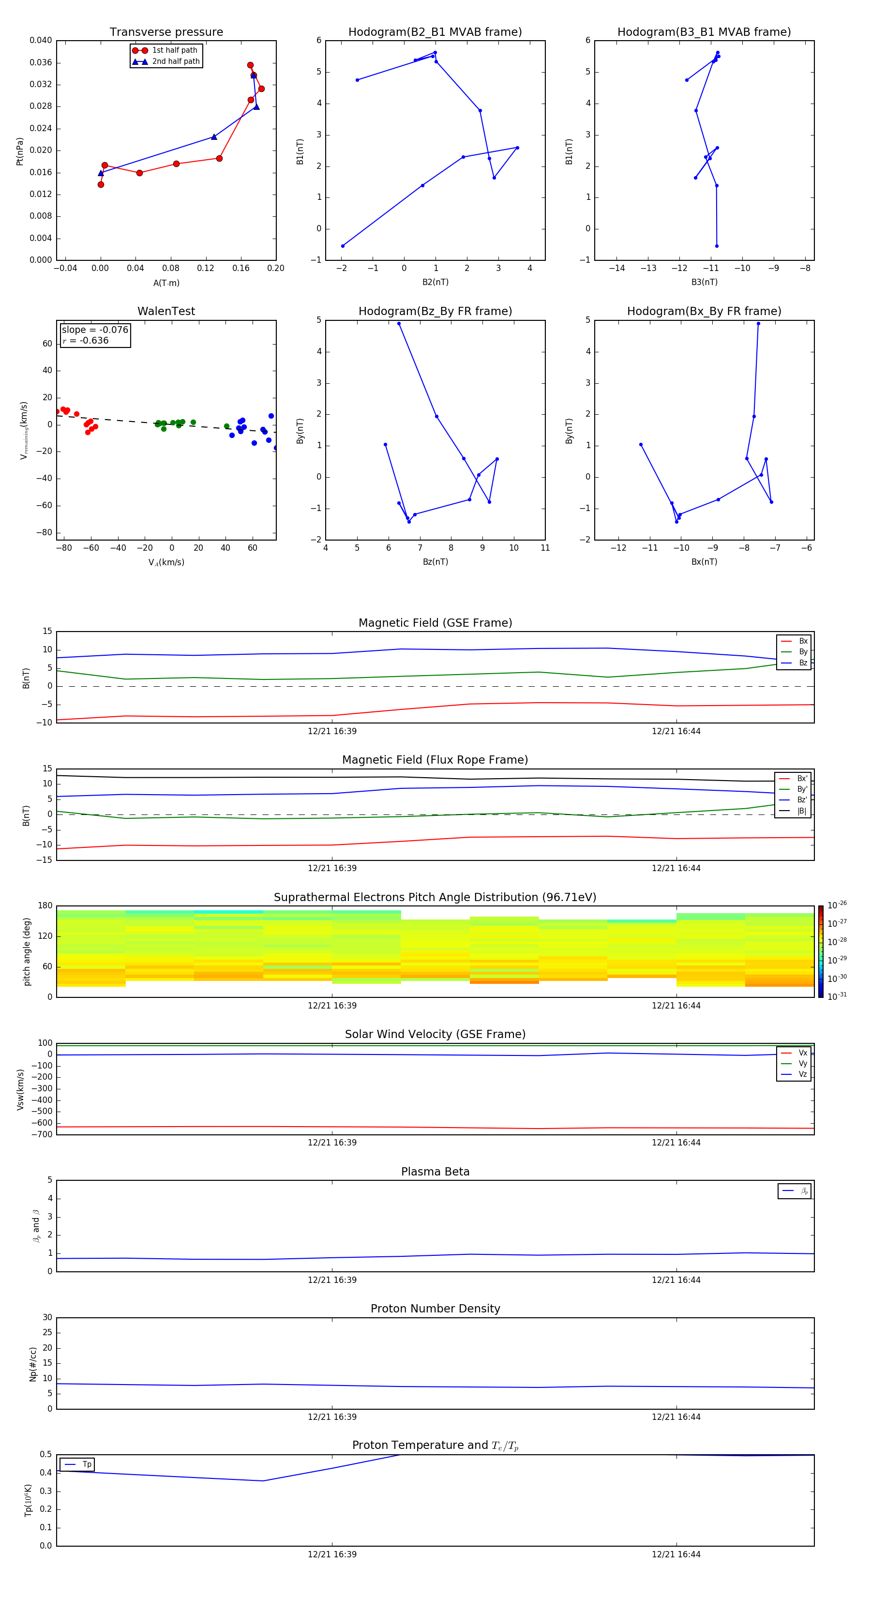871x1597 pixels.
Task: Click the '-700' tick on solar wind axis
Action: (x=43, y=1134)
